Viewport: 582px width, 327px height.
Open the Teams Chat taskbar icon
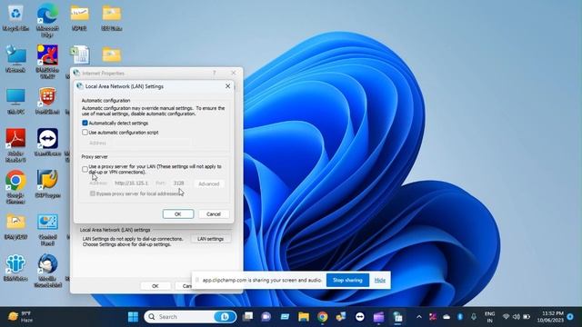(266, 317)
